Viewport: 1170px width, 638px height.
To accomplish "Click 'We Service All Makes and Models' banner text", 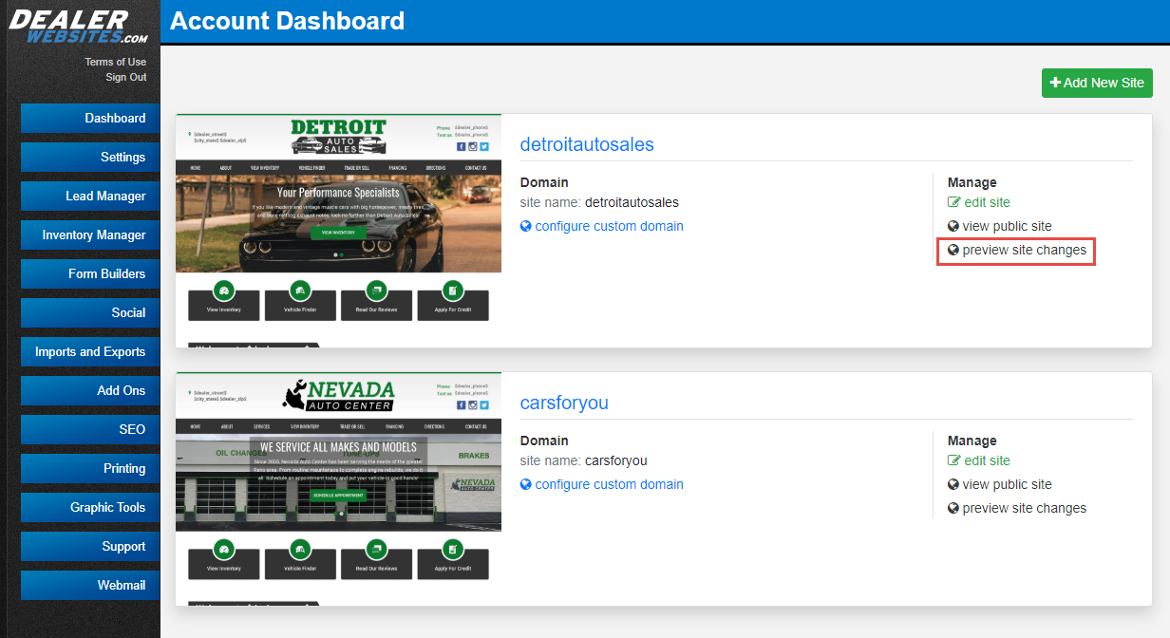I will (x=338, y=447).
